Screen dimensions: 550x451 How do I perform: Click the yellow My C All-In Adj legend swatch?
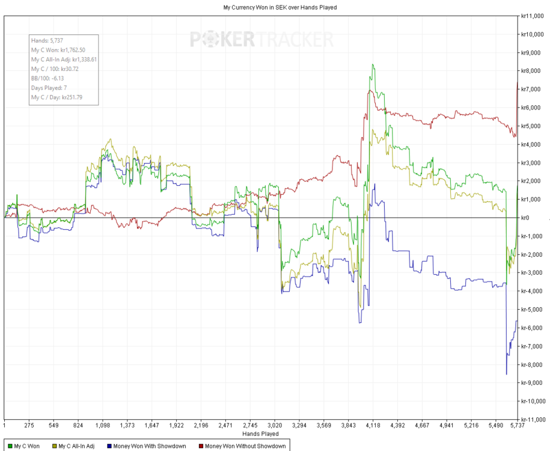(54, 446)
